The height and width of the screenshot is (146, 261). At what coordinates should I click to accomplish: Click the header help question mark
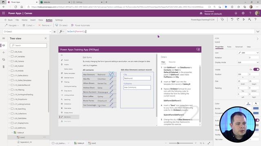coord(250,13)
